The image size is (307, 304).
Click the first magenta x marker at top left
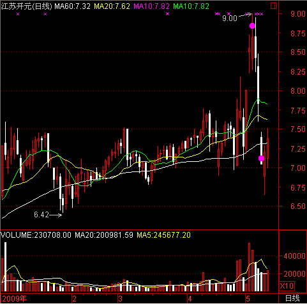tap(18, 14)
